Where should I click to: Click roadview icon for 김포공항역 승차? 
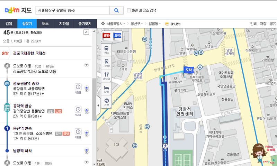[x=87, y=89]
